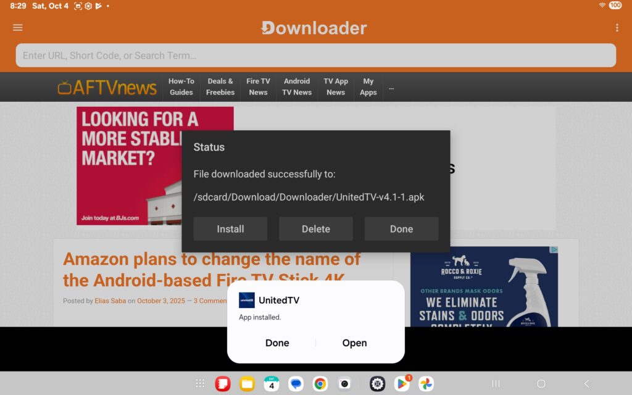The height and width of the screenshot is (395, 632).
Task: Tap the Android back navigation button
Action: [586, 384]
